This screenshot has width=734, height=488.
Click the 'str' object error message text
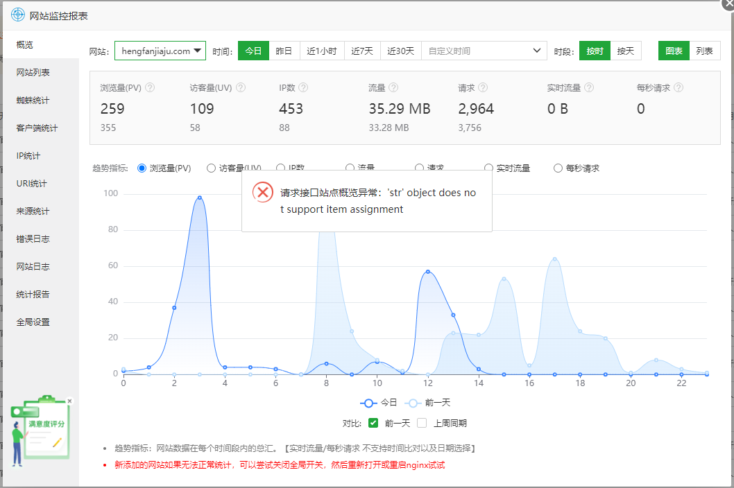point(378,201)
